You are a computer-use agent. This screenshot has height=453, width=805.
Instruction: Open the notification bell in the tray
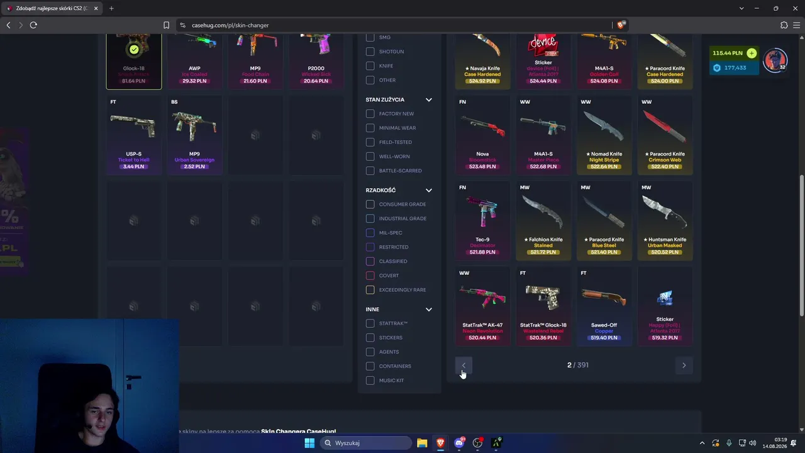coord(794,443)
